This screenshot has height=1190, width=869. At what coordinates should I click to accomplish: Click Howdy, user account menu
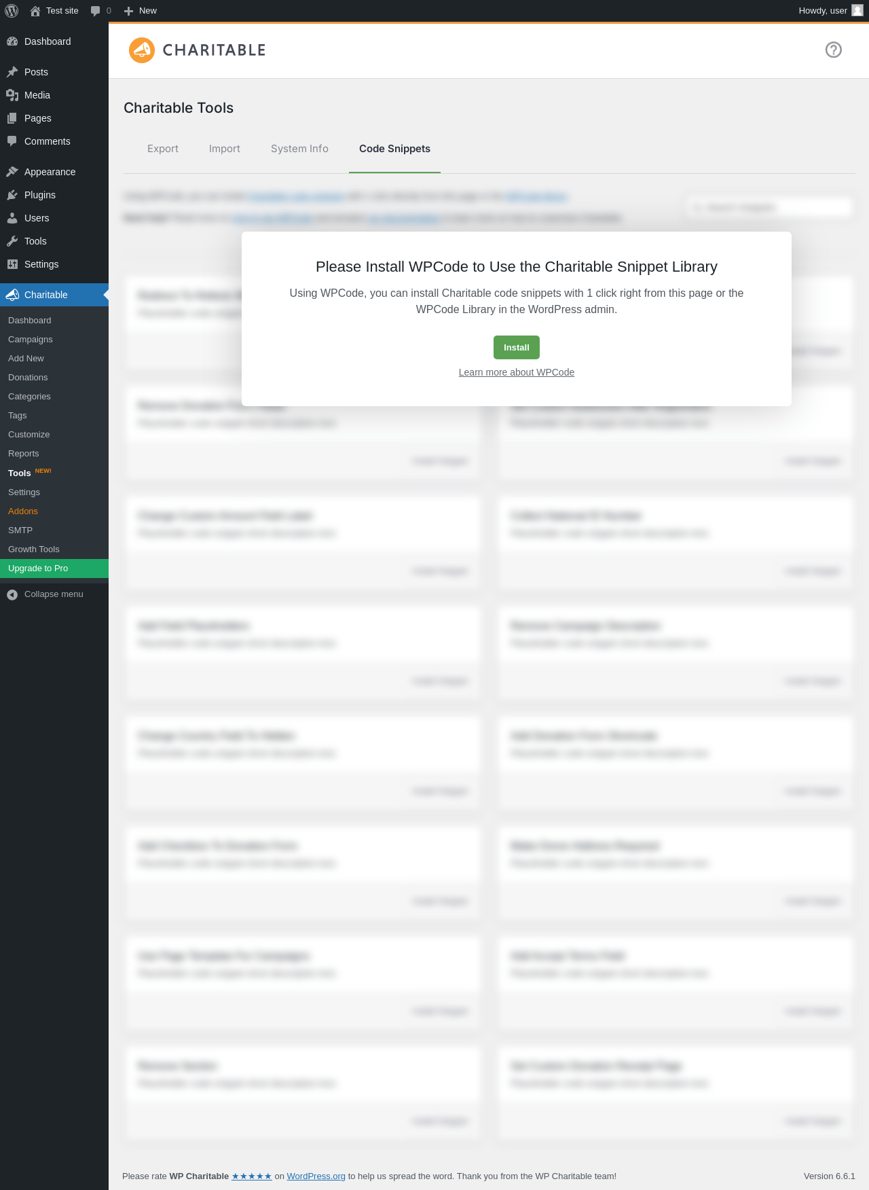[x=830, y=11]
